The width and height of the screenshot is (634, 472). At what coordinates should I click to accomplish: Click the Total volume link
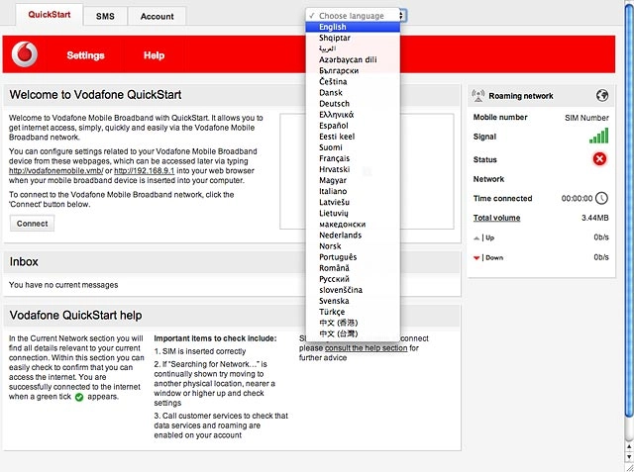pos(496,218)
